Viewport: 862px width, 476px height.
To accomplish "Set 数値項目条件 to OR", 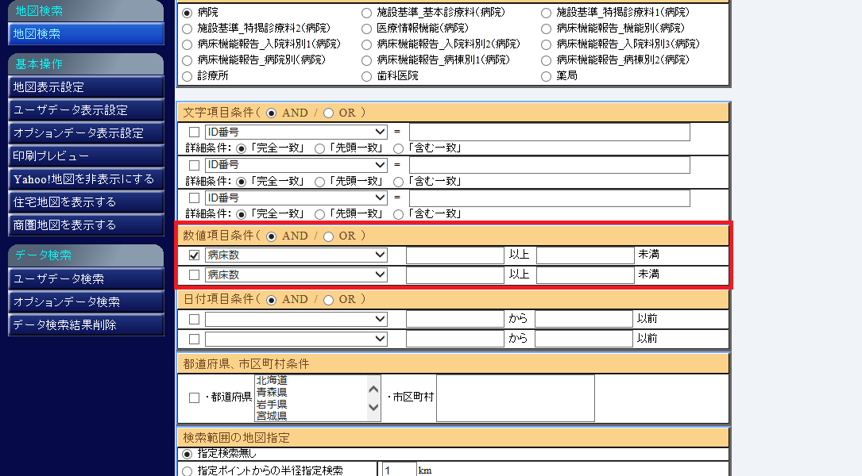I will pyautogui.click(x=328, y=236).
